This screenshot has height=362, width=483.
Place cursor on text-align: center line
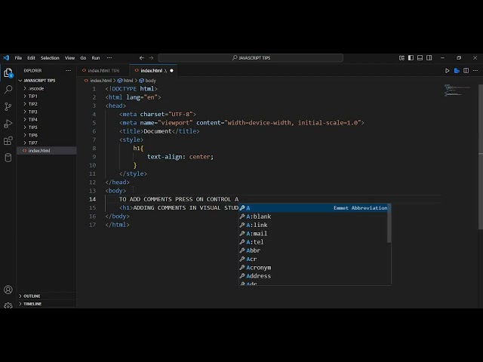tap(180, 157)
